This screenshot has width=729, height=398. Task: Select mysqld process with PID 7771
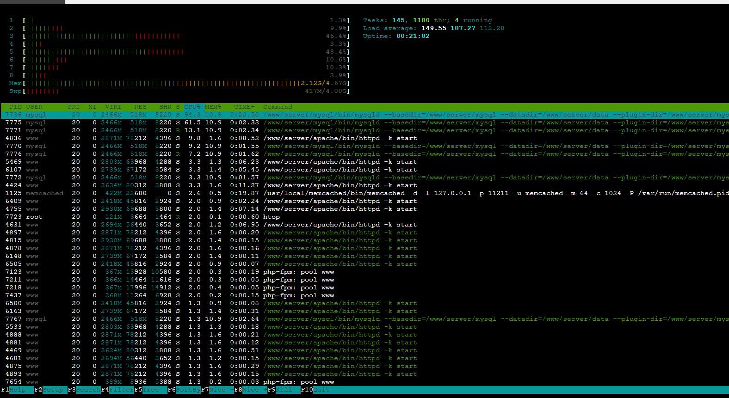pyautogui.click(x=364, y=130)
